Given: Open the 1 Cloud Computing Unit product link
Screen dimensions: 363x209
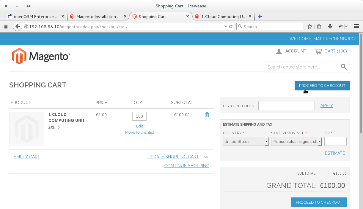Looking at the screenshot, I should tap(67, 117).
